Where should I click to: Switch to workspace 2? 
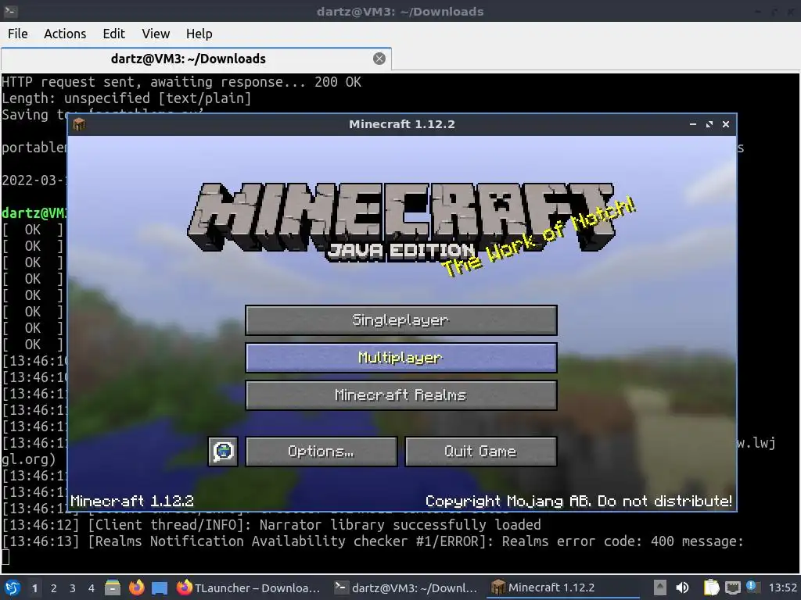tap(53, 588)
